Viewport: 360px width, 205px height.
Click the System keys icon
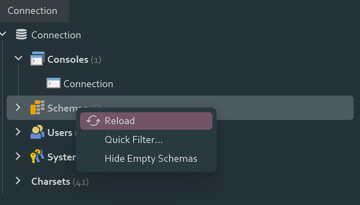37,157
